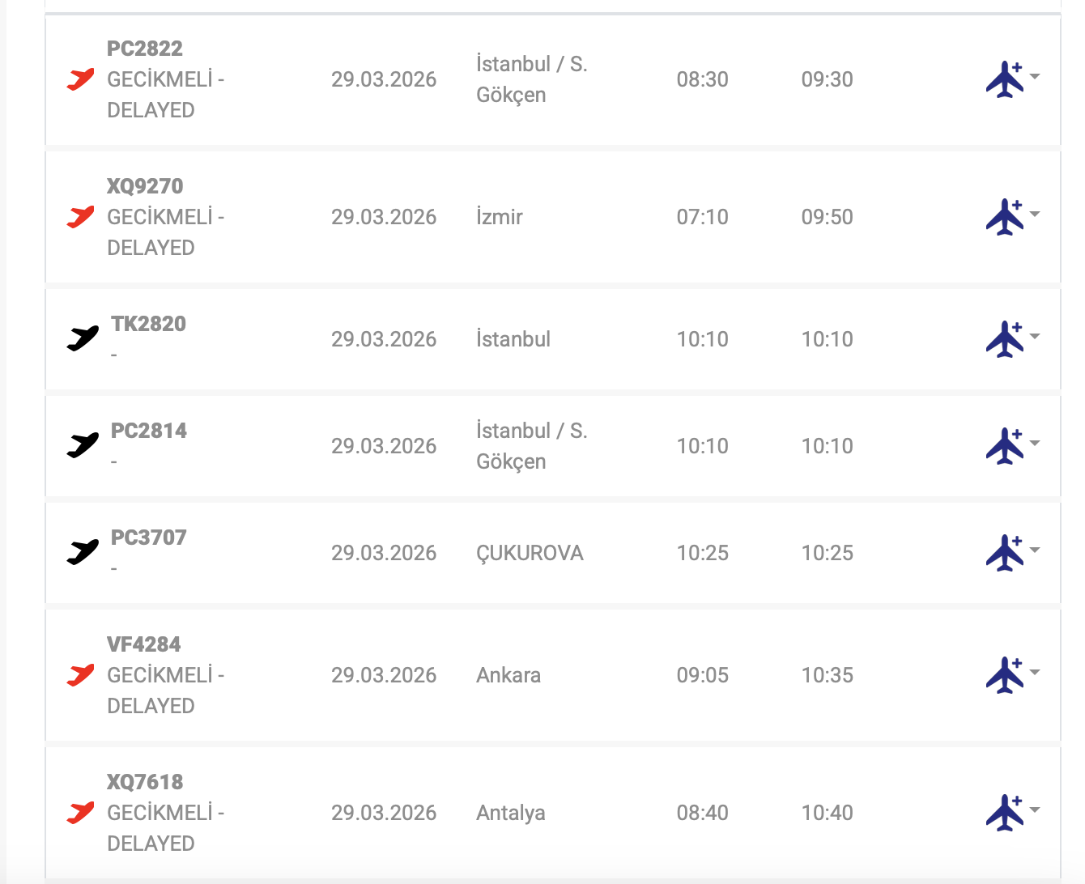Click add-flight plane icon for XQ9270
Screen dimensions: 1085x884
pyautogui.click(x=1005, y=217)
